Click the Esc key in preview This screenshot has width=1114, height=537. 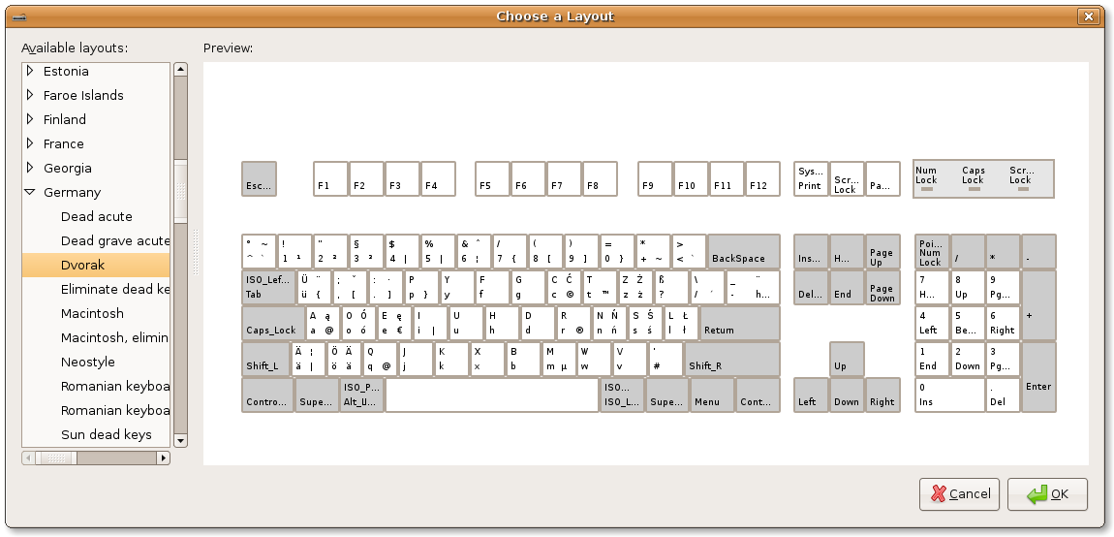point(259,179)
